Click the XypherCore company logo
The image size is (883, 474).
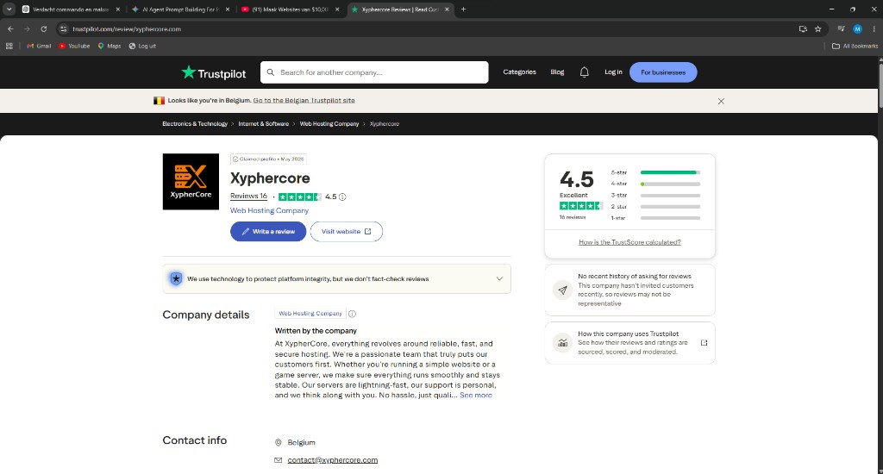coord(191,182)
